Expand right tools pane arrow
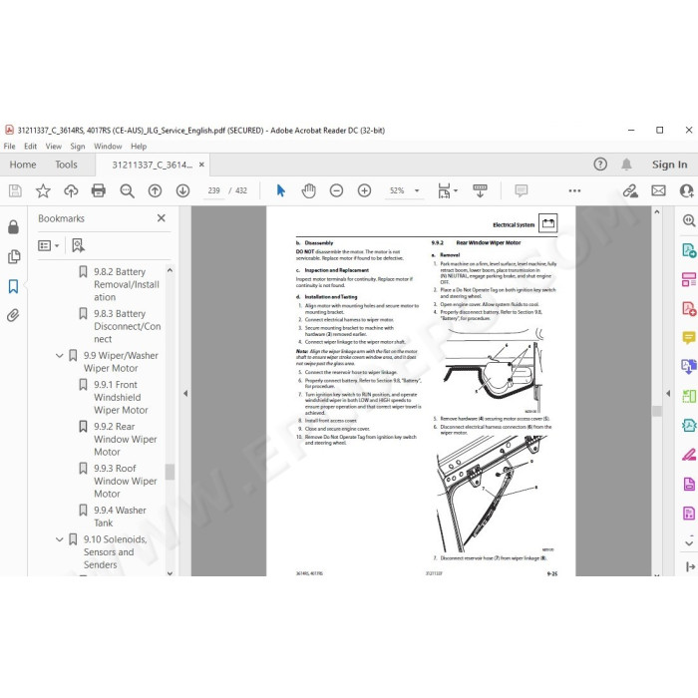Screen dimensions: 698x698 tap(668, 393)
